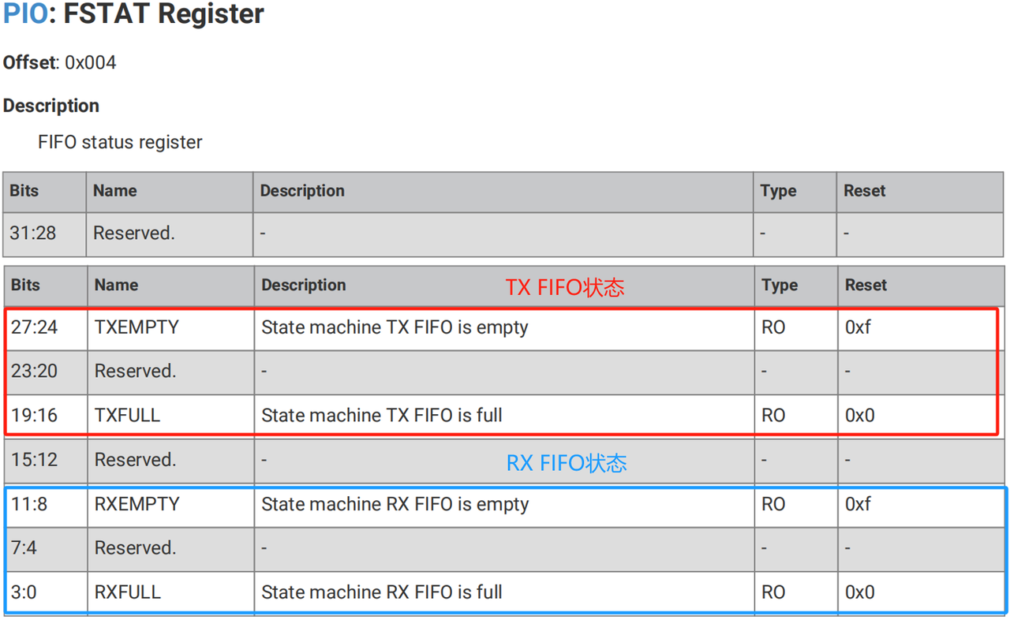Image resolution: width=1010 pixels, height=620 pixels.
Task: Click the 0xf reset value for TXEMPTY
Action: pos(858,327)
